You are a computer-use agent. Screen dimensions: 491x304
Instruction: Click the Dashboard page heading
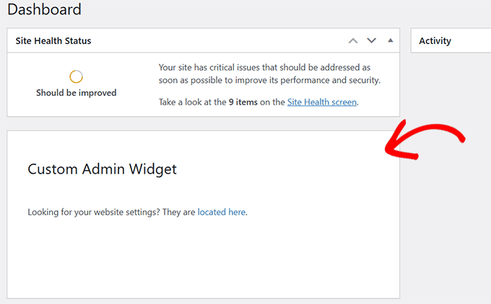tap(45, 10)
